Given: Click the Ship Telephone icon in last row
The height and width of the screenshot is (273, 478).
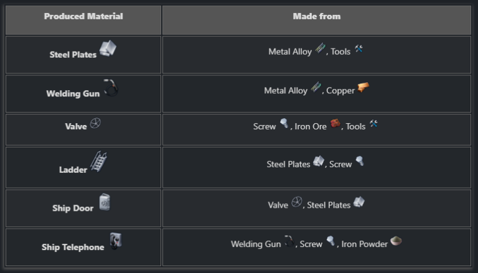Looking at the screenshot, I should click(x=115, y=241).
